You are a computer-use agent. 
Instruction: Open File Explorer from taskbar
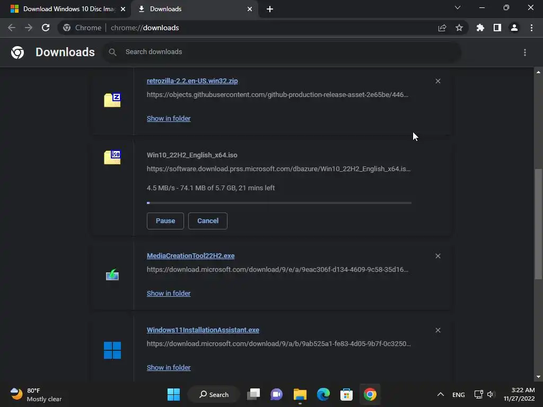300,394
